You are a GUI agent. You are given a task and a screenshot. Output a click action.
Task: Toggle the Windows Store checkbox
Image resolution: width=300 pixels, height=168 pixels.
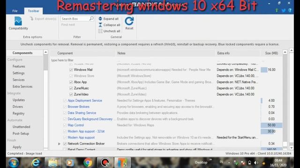[x=71, y=76]
